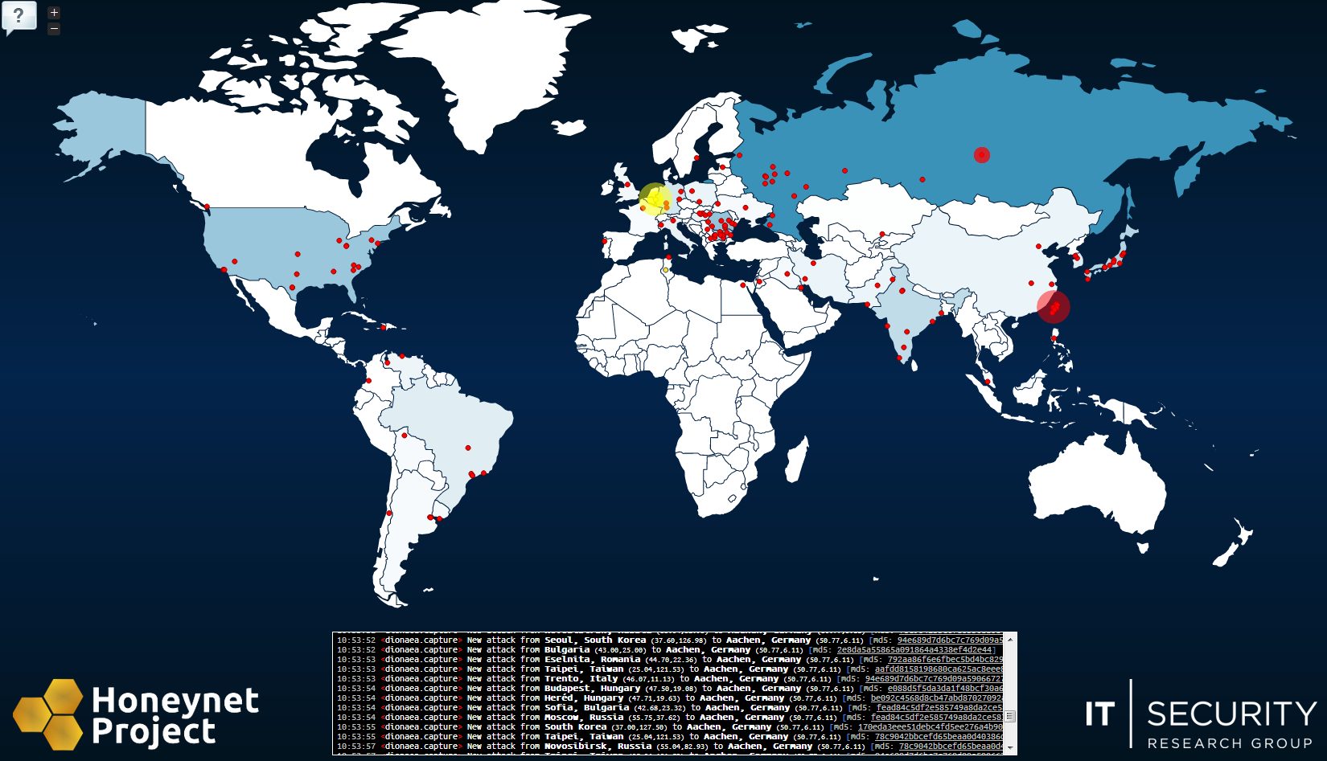
Task: Open md5 link for Bulgaria attack entry
Action: pos(916,650)
